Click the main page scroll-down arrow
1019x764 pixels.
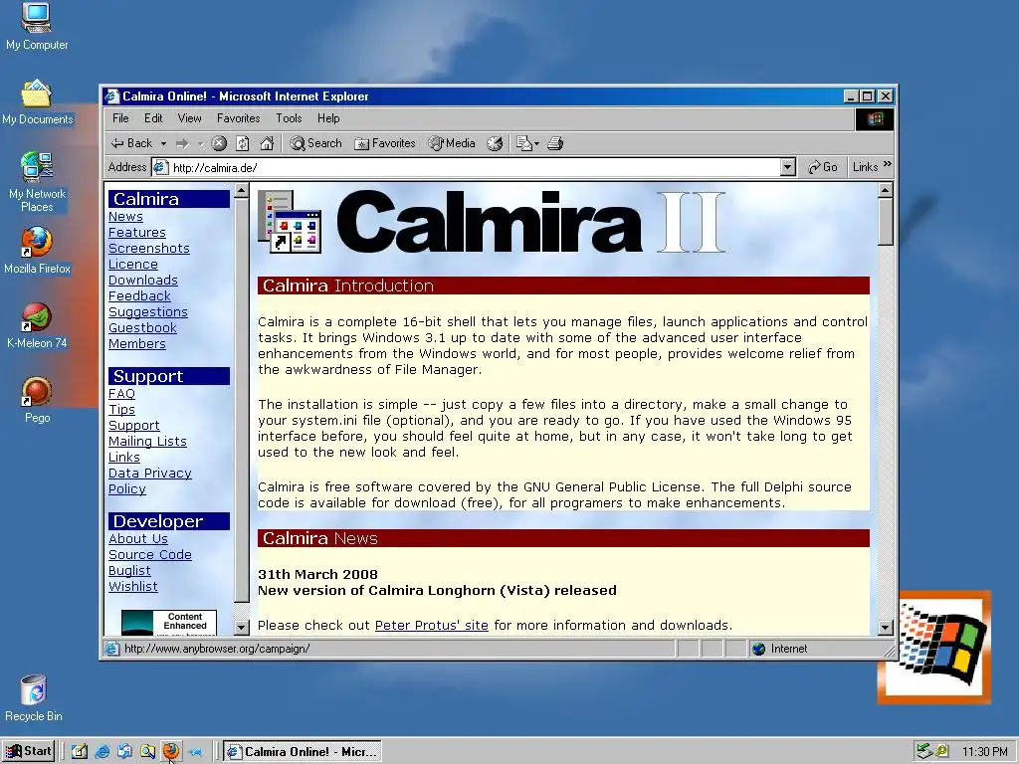[885, 628]
